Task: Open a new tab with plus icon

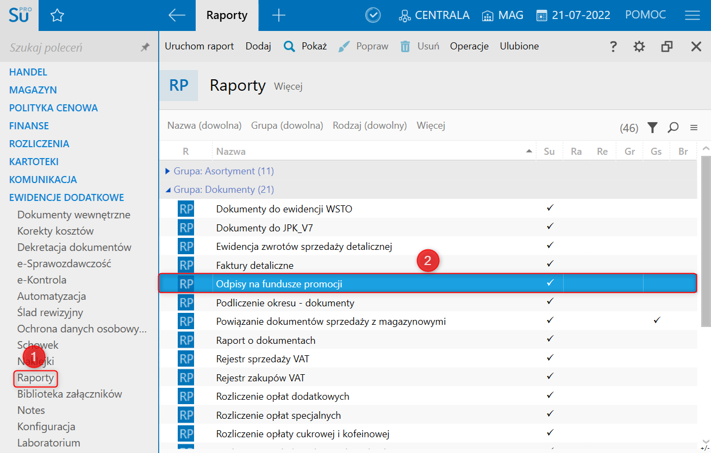Action: [278, 16]
